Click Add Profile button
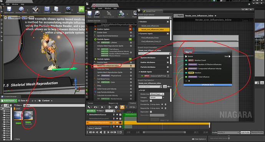265x142 pixels. coord(245,132)
